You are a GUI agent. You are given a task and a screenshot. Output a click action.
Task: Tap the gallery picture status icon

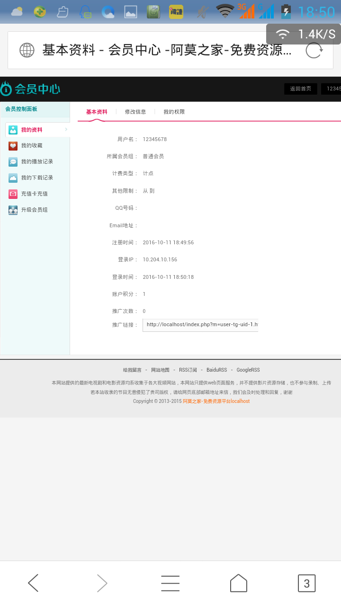point(131,12)
